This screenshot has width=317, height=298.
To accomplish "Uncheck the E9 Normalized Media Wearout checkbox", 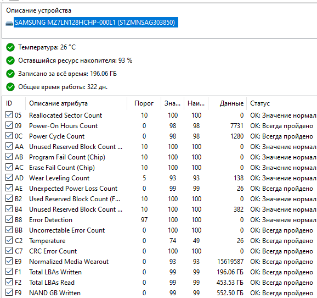I will click(9, 261).
